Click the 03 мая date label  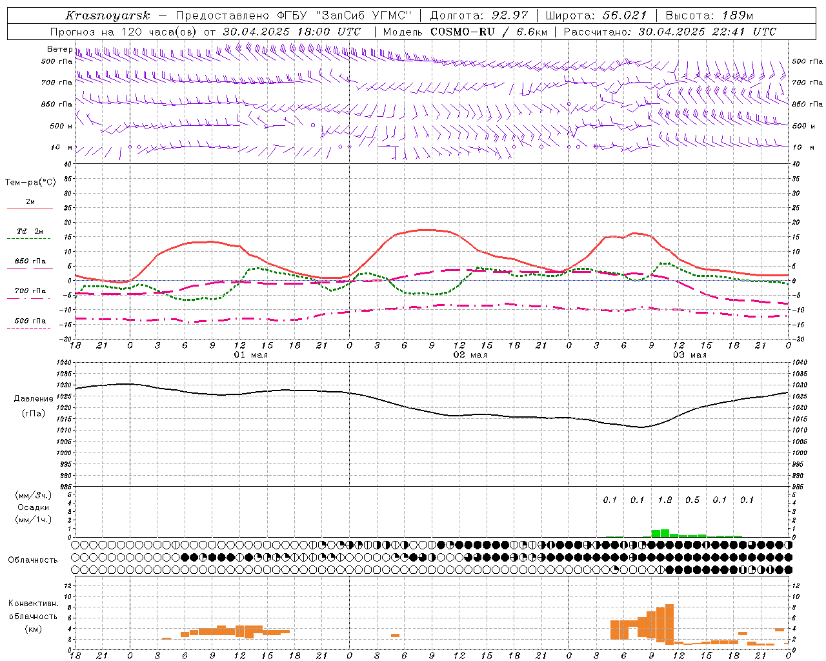pos(690,355)
